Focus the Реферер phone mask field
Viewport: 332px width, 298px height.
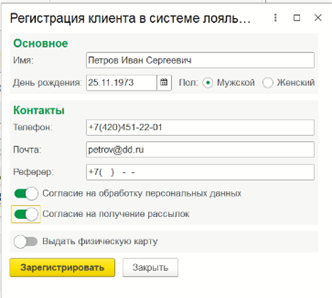tap(200, 172)
